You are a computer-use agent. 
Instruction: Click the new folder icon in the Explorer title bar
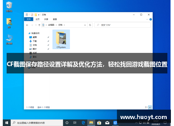click(x=36, y=15)
